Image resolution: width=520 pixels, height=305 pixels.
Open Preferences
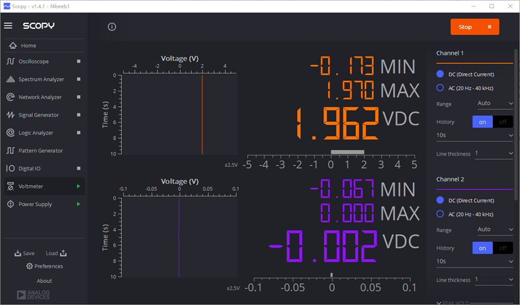[44, 266]
